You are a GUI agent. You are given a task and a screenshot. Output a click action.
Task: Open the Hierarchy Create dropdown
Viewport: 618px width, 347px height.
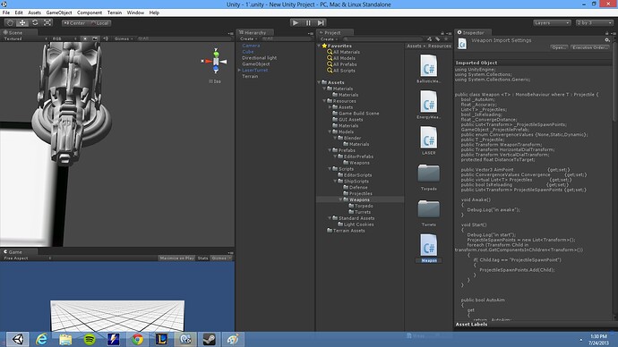(249, 38)
